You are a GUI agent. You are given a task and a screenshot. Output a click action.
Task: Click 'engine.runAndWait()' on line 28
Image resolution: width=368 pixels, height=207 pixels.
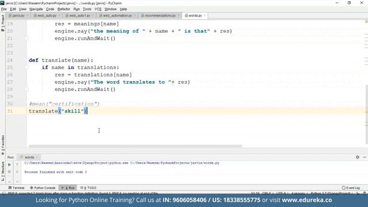coord(85,90)
